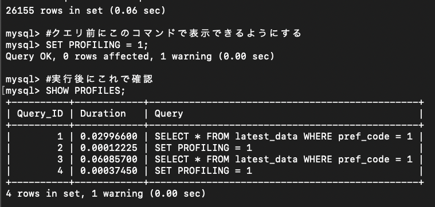This screenshot has height=207, width=435.
Task: Click the SET PROFILING query in row 2
Action: click(x=203, y=148)
